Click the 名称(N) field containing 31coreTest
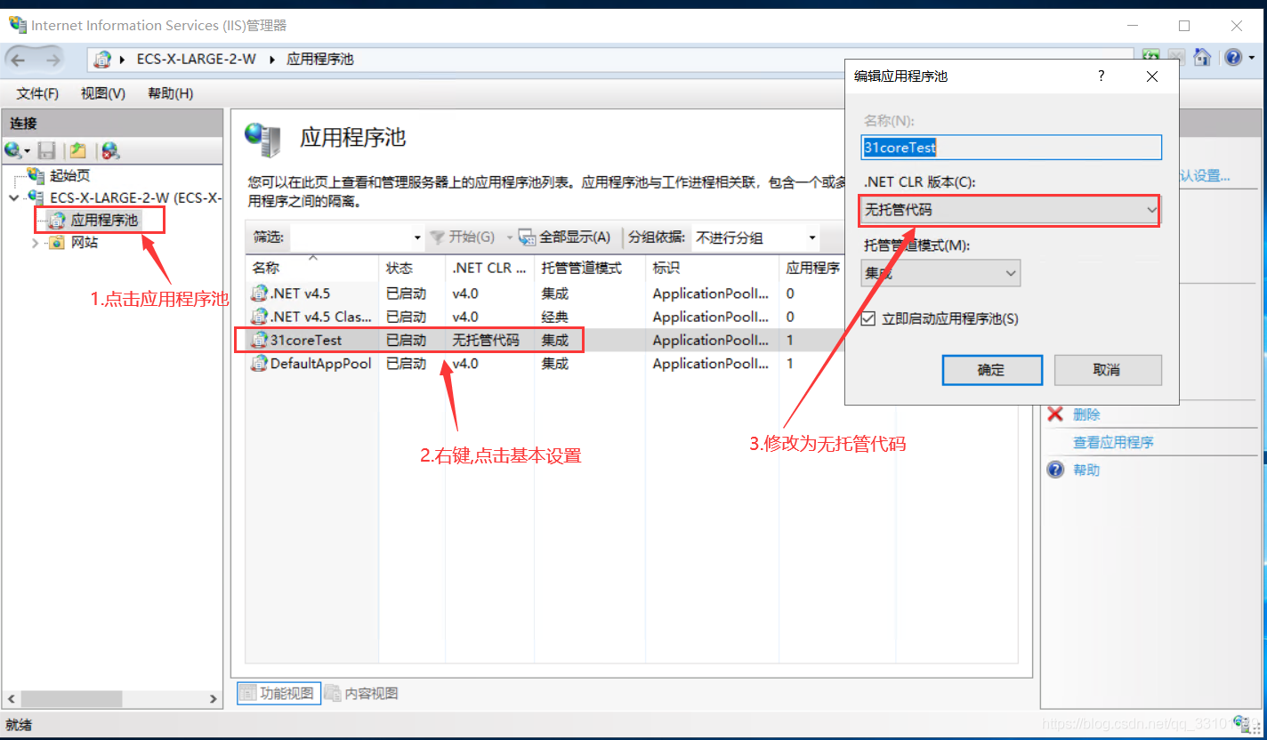Viewport: 1267px width, 740px height. click(1012, 148)
